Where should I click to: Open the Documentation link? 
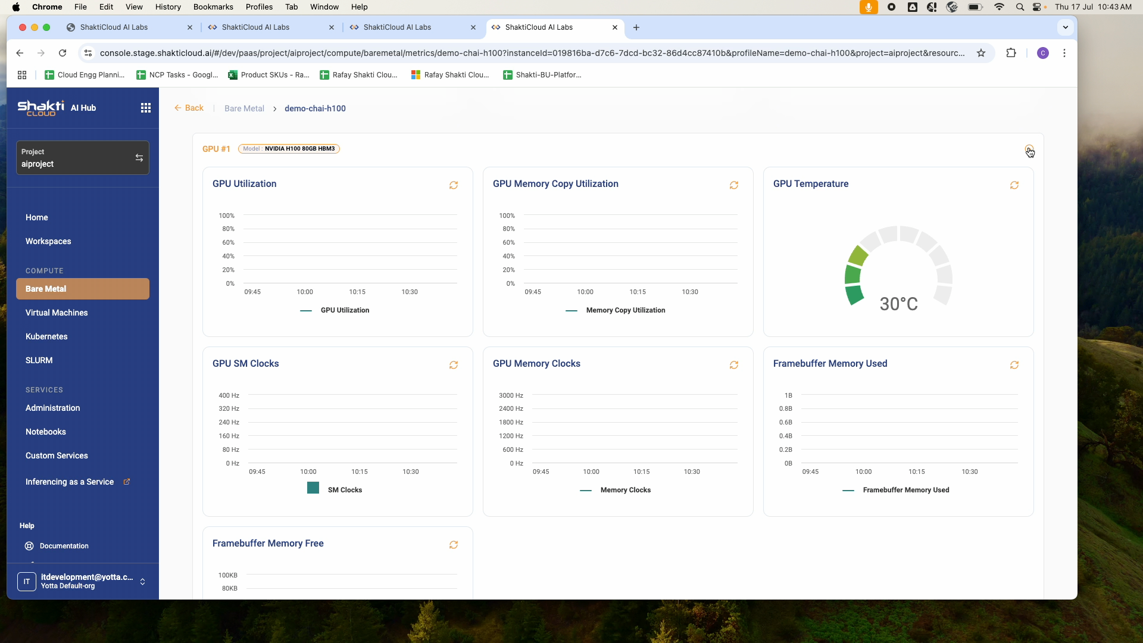click(64, 546)
